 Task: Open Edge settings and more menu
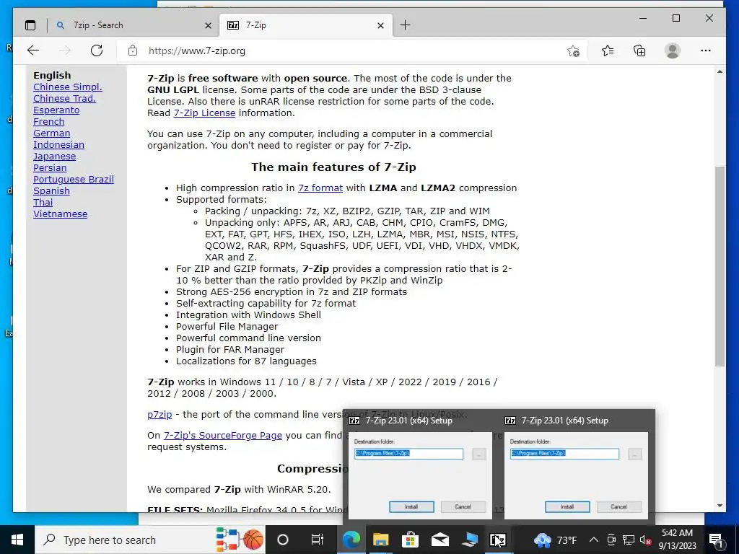pos(706,50)
